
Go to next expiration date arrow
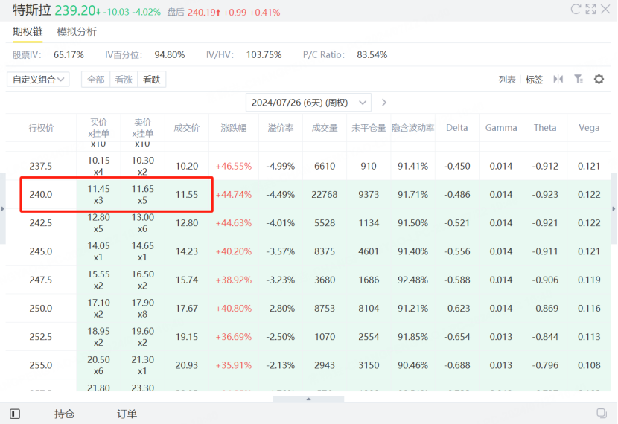(x=384, y=103)
